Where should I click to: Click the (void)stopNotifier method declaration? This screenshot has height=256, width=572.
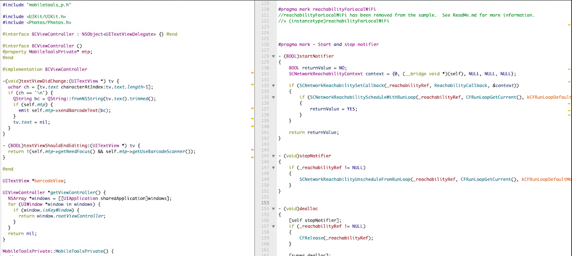305,156
